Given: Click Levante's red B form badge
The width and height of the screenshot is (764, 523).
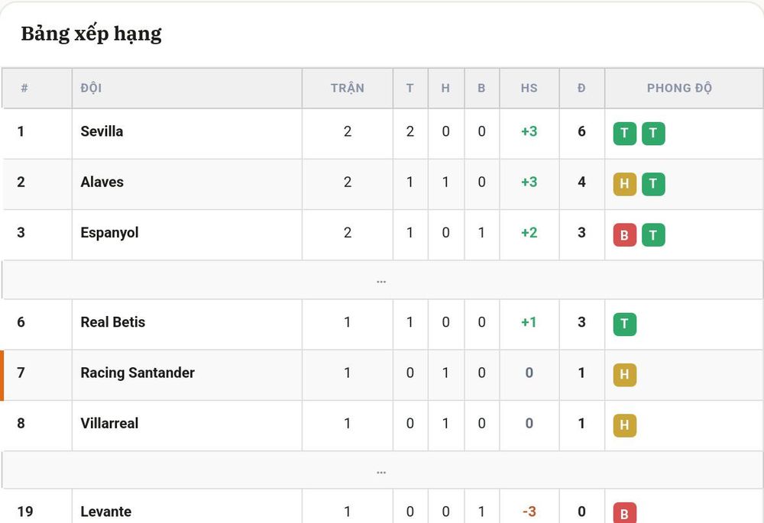Looking at the screenshot, I should [625, 513].
